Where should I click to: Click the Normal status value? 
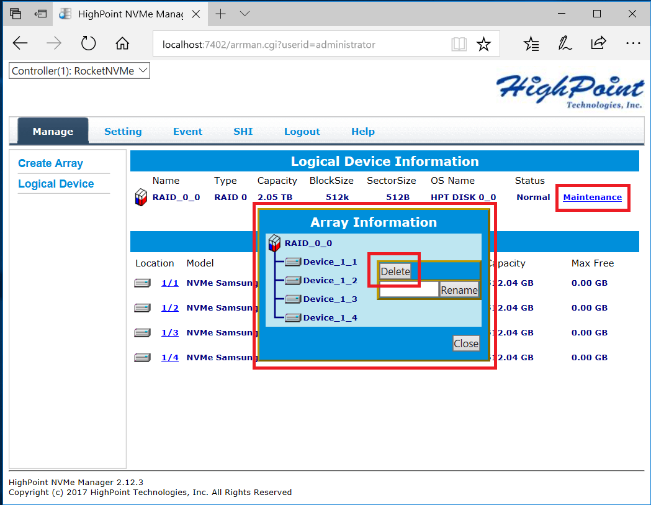(533, 198)
